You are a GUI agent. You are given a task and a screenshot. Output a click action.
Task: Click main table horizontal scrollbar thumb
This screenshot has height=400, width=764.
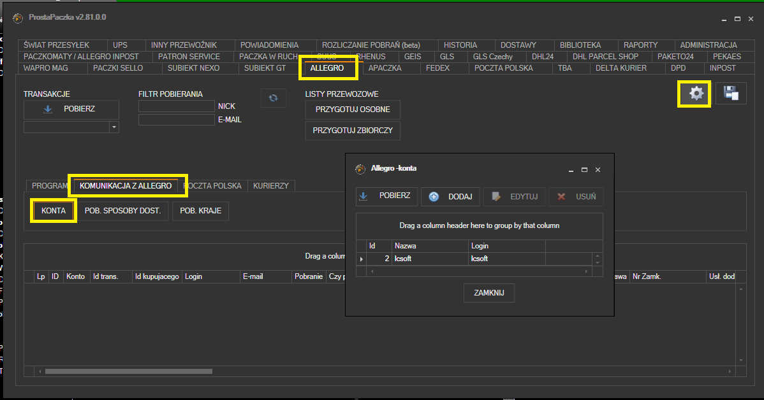[129, 371]
